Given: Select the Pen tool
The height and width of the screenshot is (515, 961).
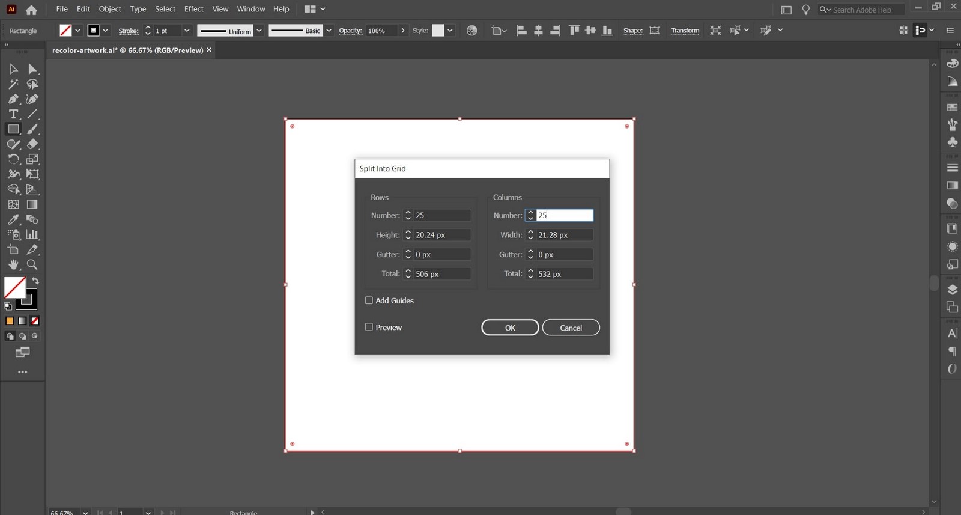Looking at the screenshot, I should click(13, 99).
